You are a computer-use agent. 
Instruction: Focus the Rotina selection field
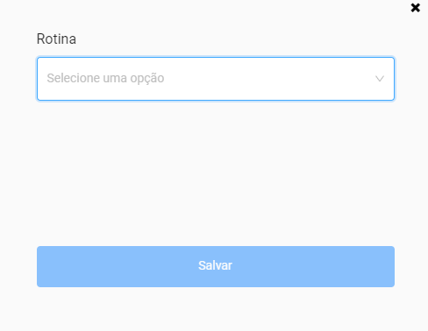[x=216, y=79]
